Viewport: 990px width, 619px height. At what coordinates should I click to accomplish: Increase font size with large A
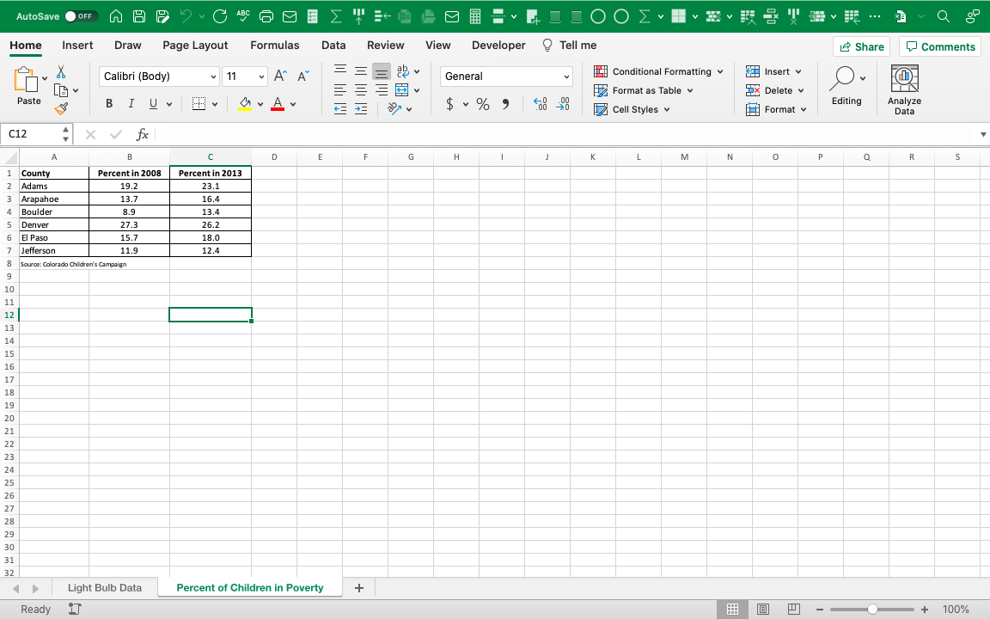pos(280,77)
